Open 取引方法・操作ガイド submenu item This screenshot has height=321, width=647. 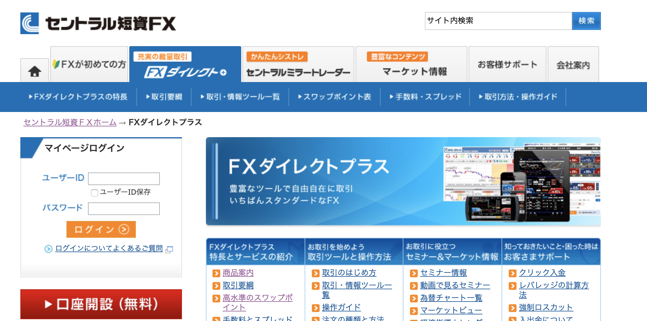(x=518, y=97)
